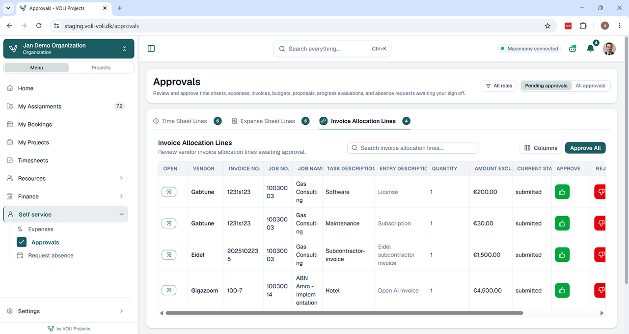The image size is (629, 334).
Task: Open the Eidel subcontractor invoice line
Action: click(x=169, y=255)
